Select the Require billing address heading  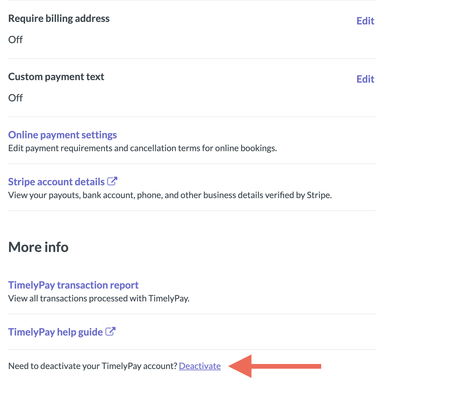point(59,19)
